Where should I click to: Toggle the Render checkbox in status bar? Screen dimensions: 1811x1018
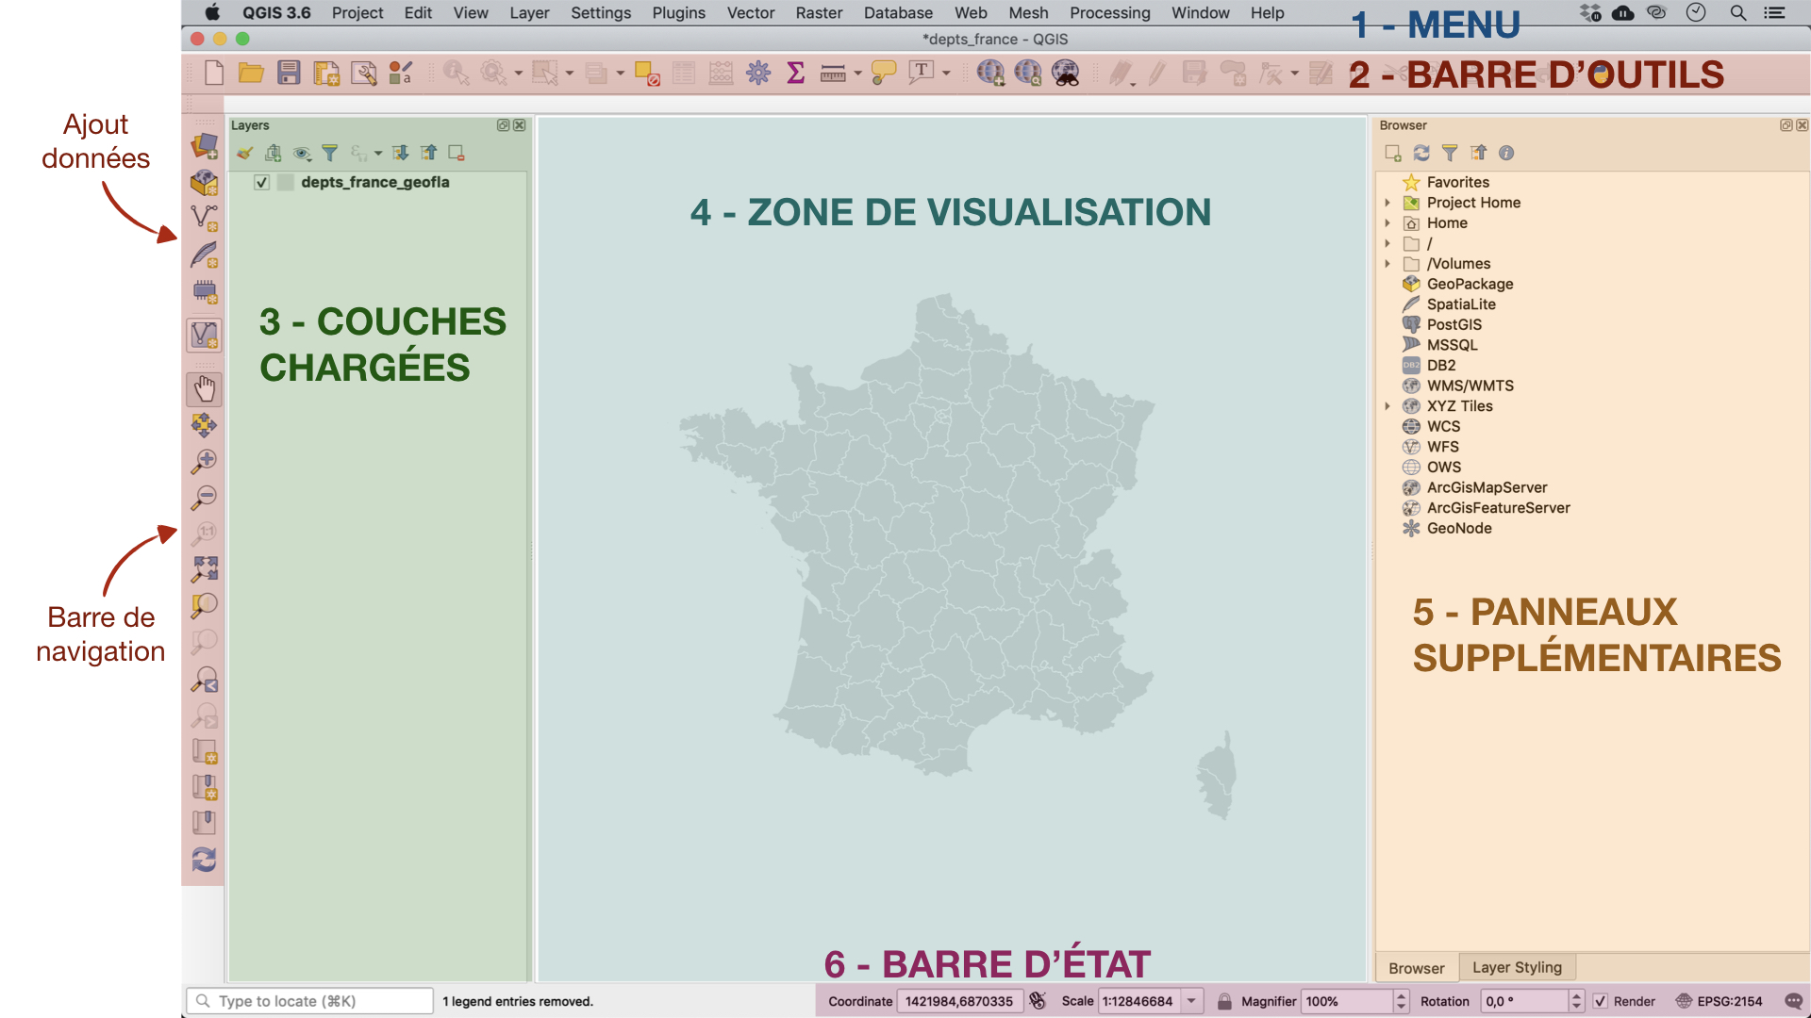[1601, 1001]
